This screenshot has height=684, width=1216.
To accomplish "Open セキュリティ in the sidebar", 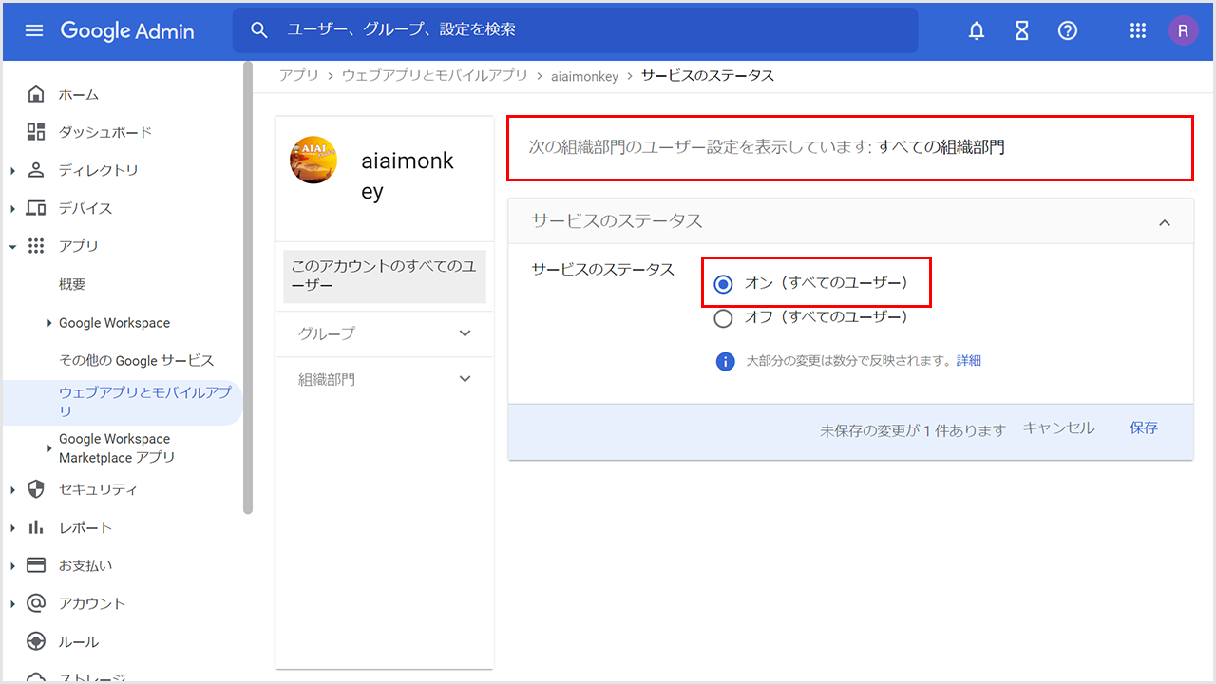I will 98,489.
